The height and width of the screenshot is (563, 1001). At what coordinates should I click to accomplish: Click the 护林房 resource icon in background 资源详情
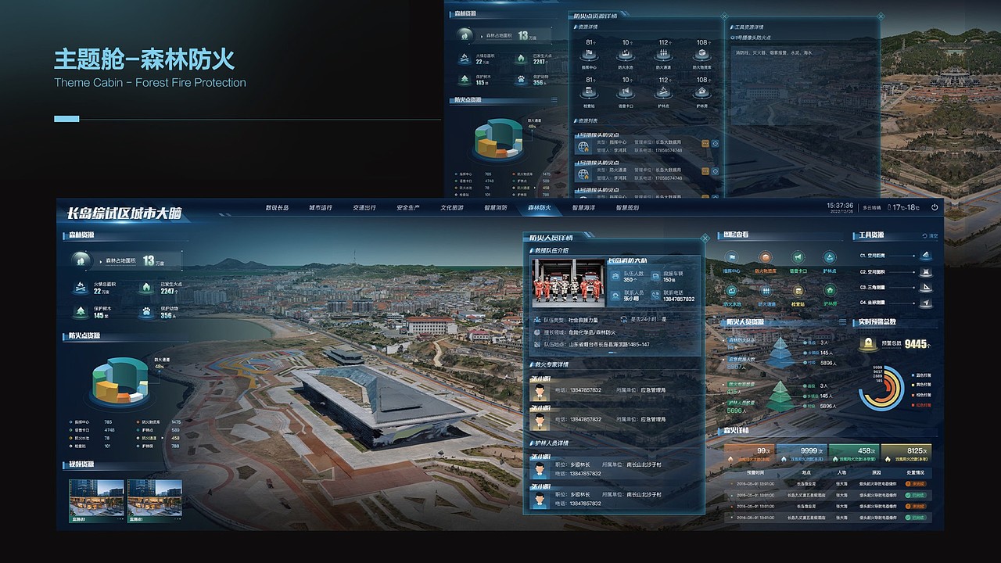point(701,91)
